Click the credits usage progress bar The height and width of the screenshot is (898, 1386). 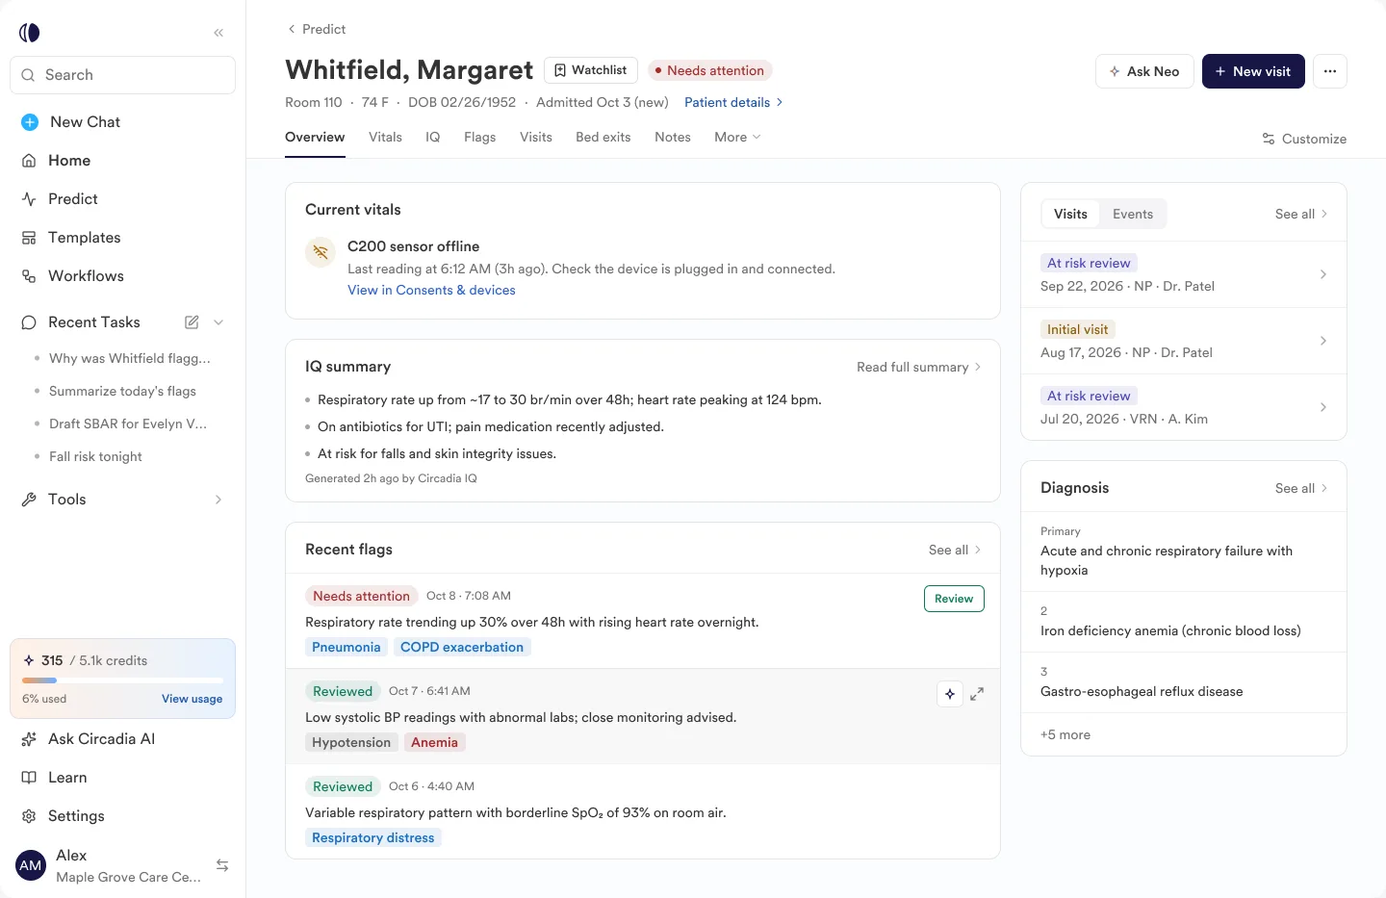[x=122, y=680]
